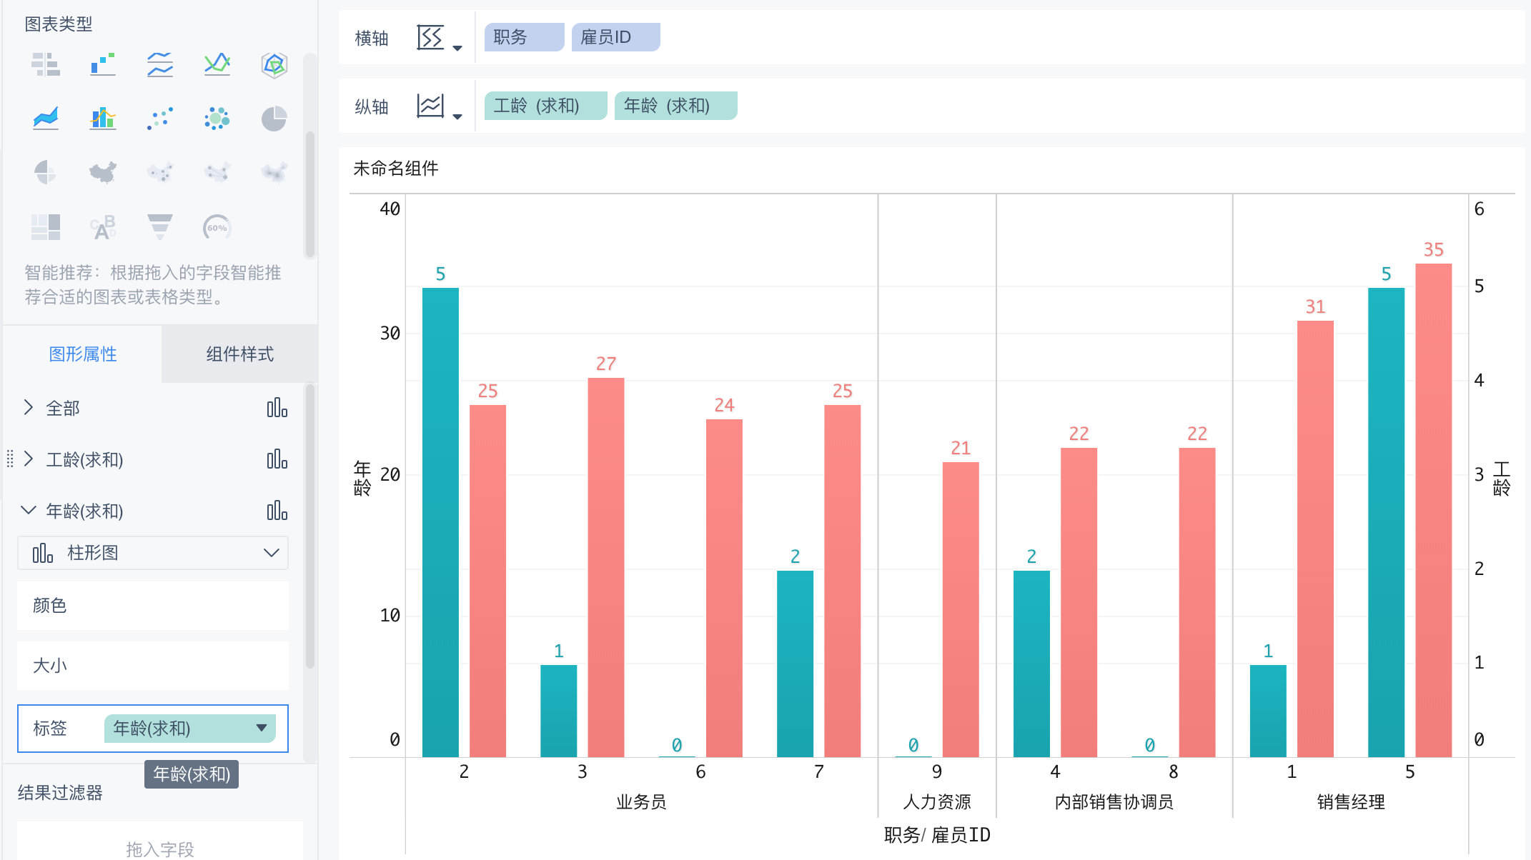Pick the stacked line chart icon
1531x860 pixels.
click(x=160, y=64)
